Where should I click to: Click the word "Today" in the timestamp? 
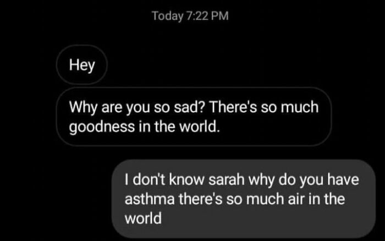click(x=168, y=17)
